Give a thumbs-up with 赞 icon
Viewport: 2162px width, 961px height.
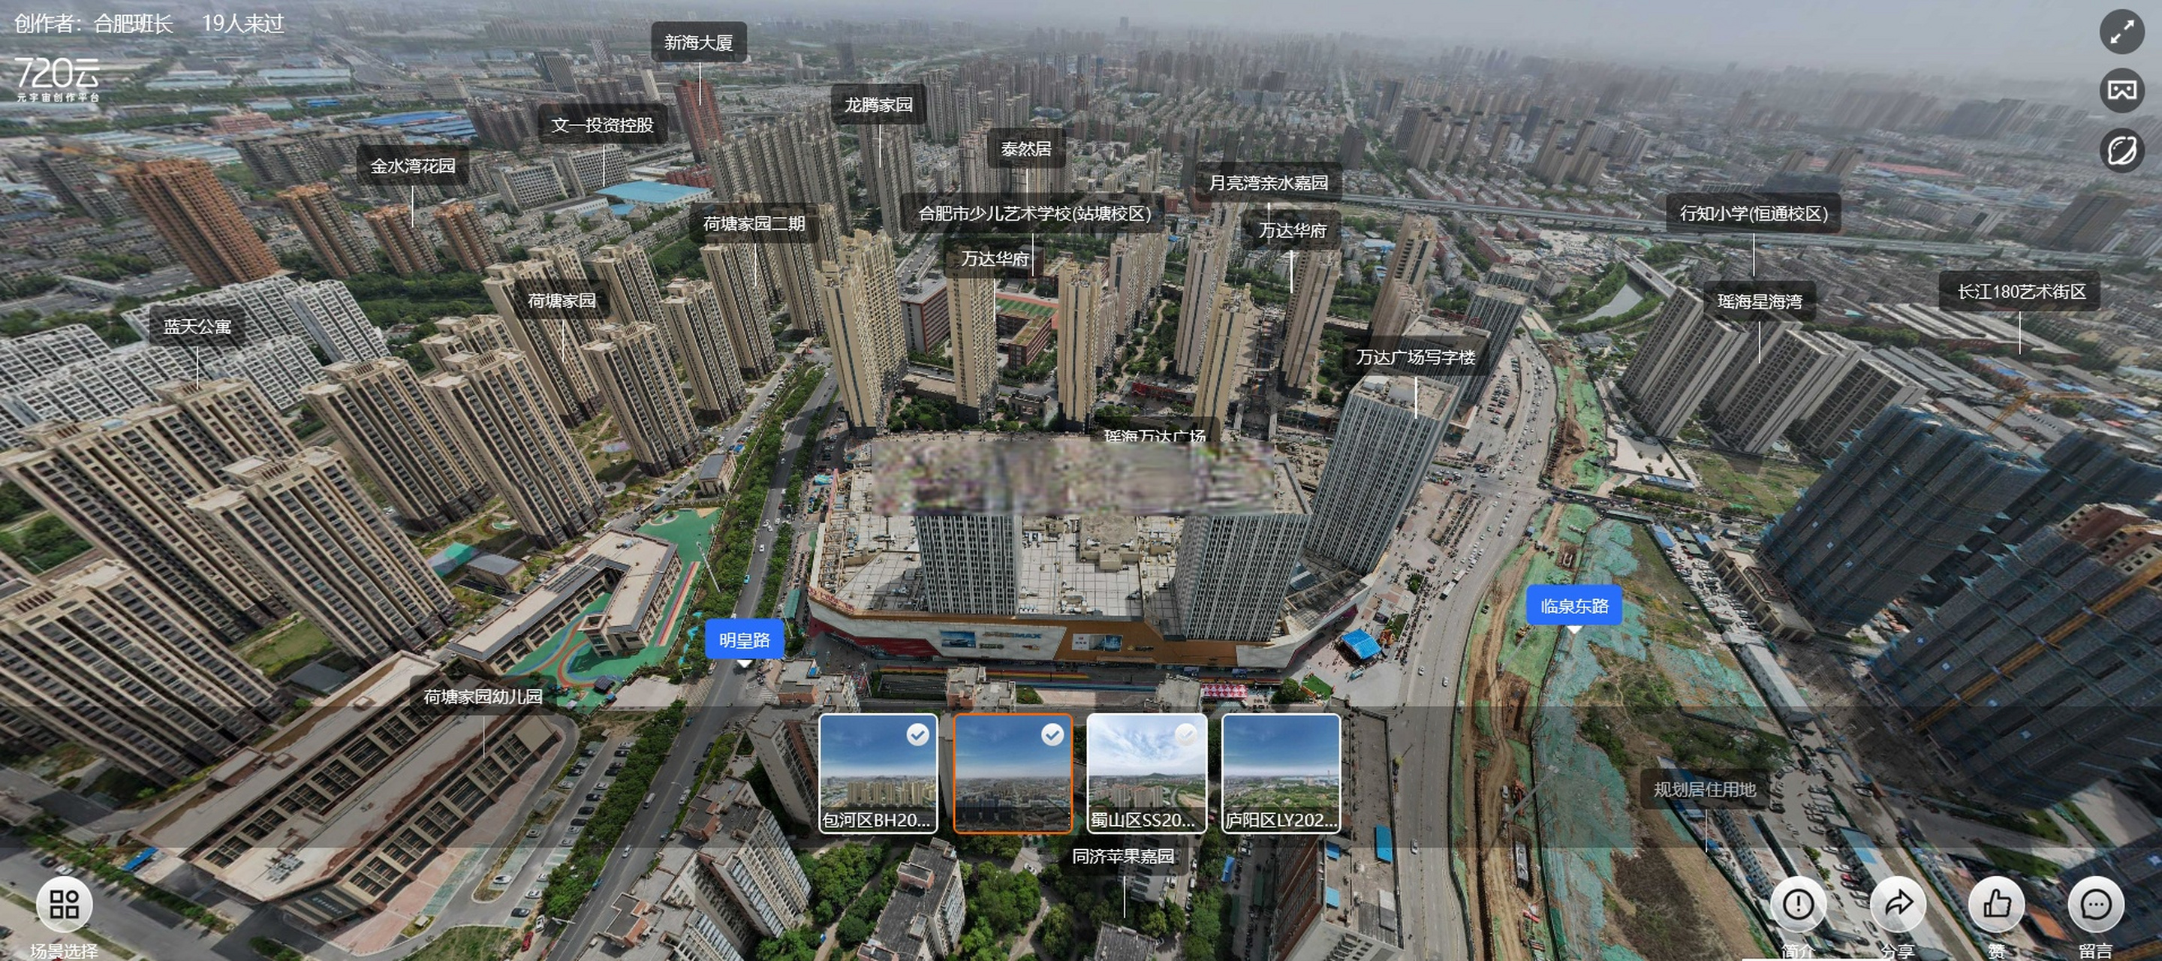[1997, 905]
